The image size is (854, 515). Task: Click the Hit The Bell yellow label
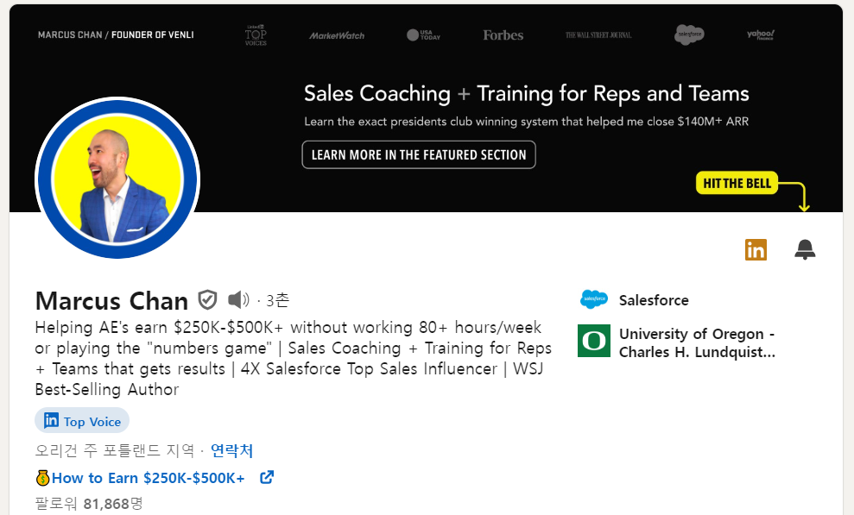[737, 183]
